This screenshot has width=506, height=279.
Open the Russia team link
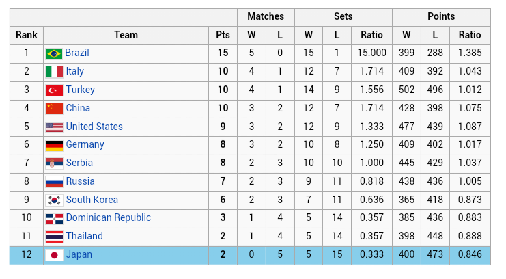pos(80,181)
